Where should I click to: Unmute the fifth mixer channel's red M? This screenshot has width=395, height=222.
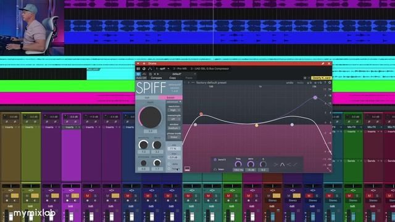(x=88, y=195)
